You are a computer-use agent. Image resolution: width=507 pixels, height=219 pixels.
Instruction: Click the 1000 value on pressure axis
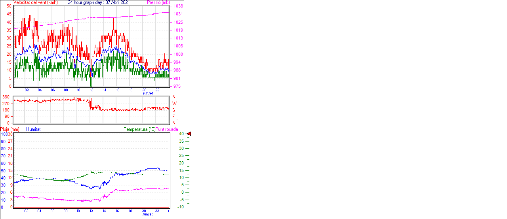[x=177, y=54]
